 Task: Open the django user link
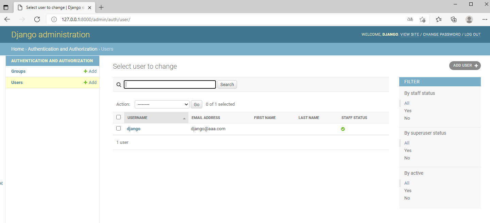[134, 129]
